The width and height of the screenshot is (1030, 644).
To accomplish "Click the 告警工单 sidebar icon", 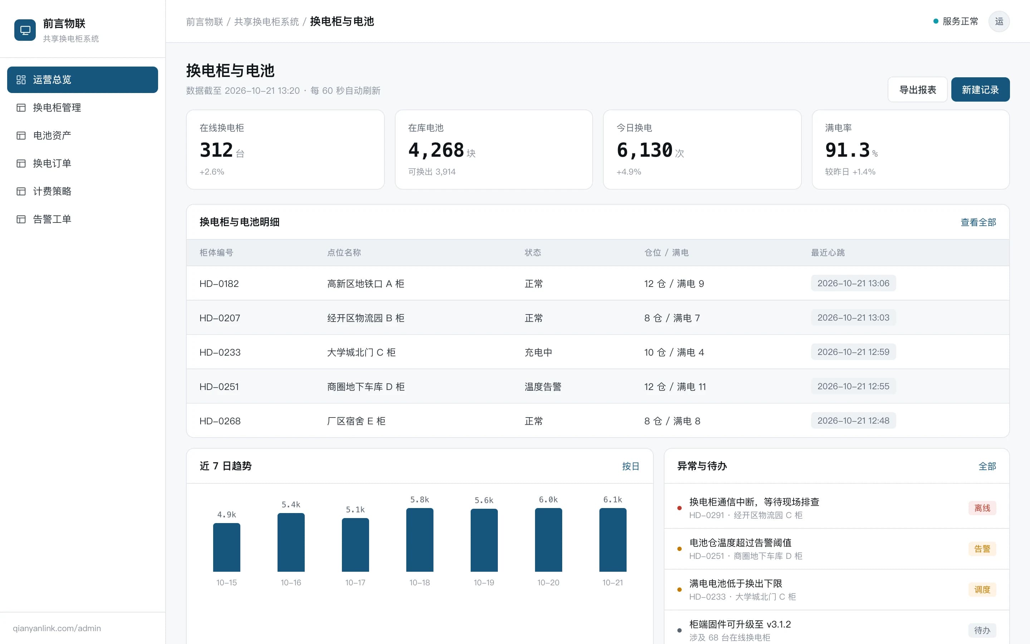I will (21, 219).
